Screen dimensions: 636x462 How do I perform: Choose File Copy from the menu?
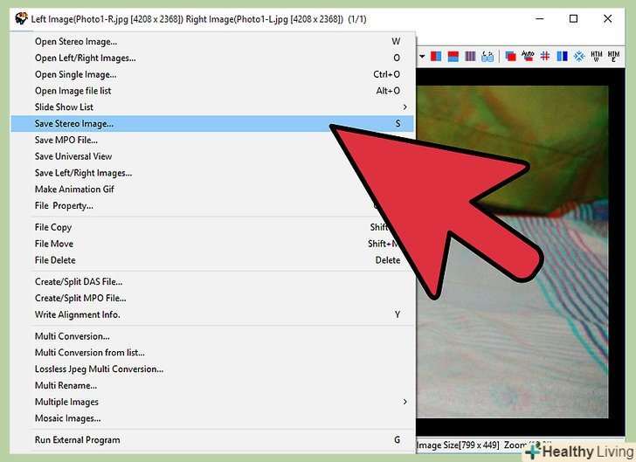tap(212, 227)
